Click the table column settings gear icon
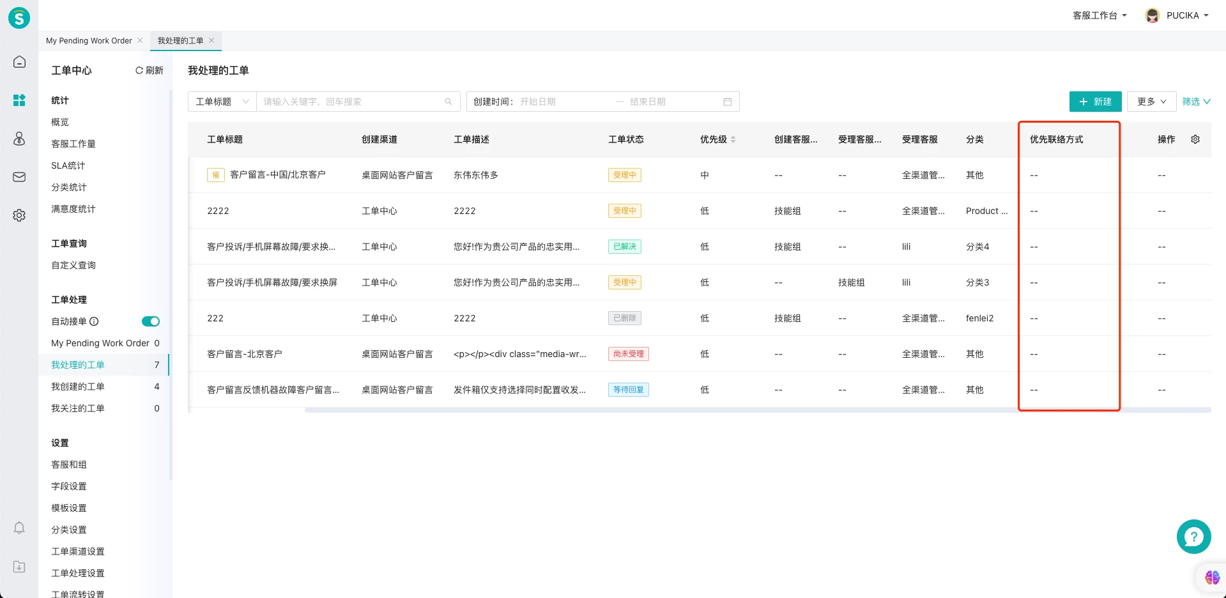Screen dimensions: 1226x598 click(1195, 139)
